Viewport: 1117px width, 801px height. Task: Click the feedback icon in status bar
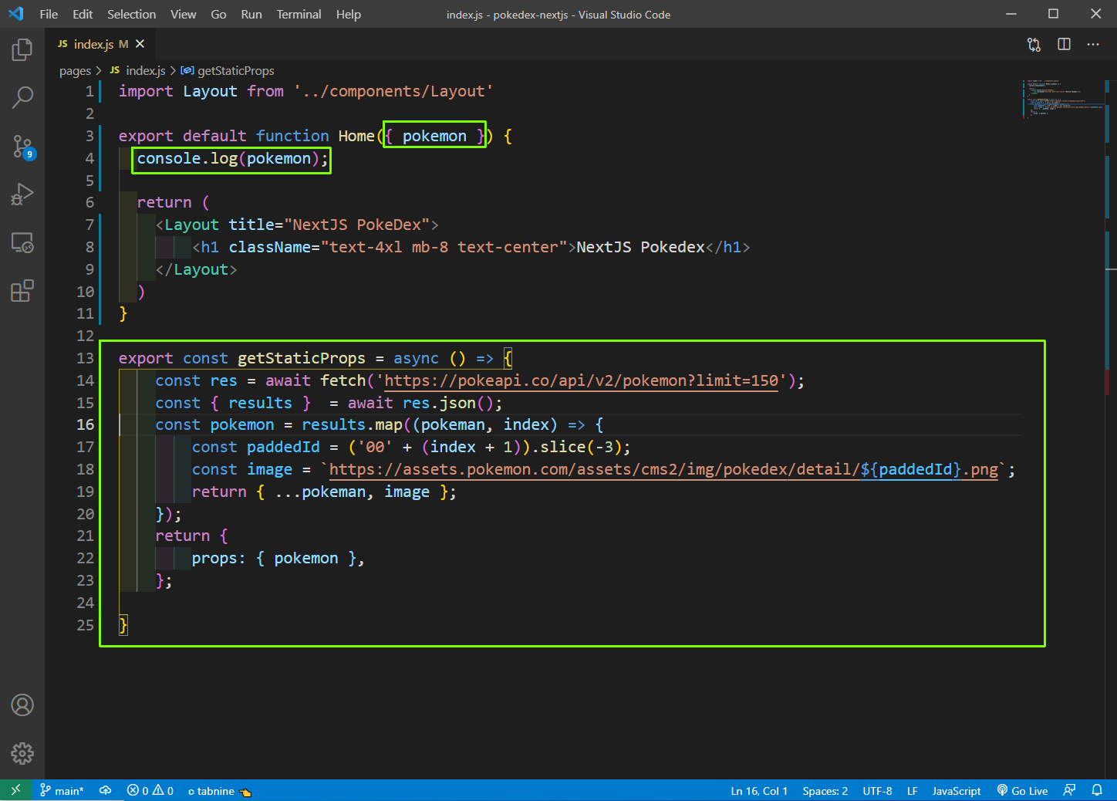[1069, 790]
